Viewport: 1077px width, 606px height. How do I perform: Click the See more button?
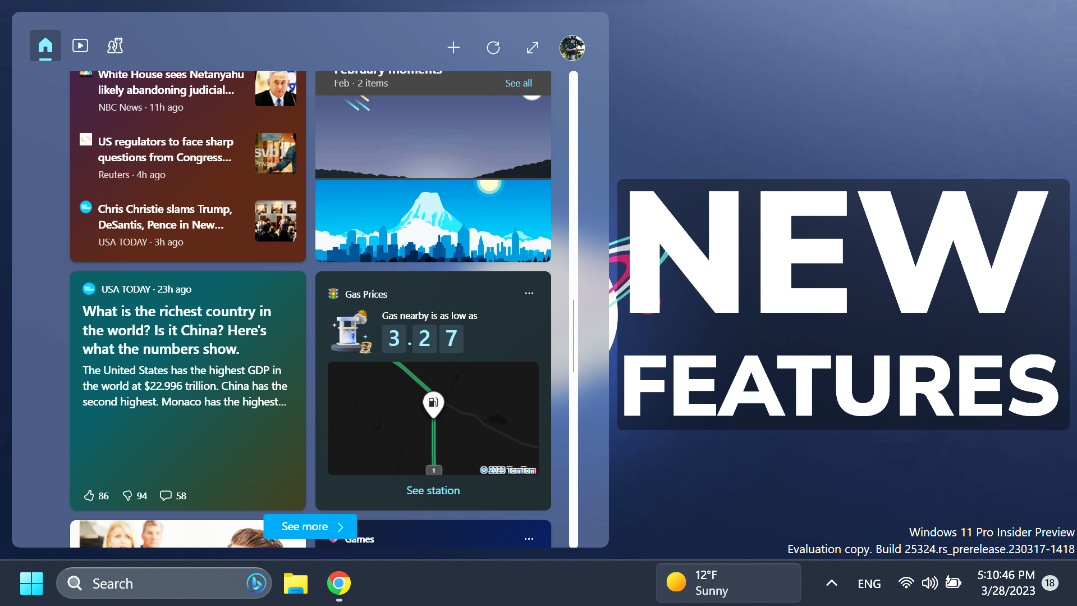pos(310,526)
